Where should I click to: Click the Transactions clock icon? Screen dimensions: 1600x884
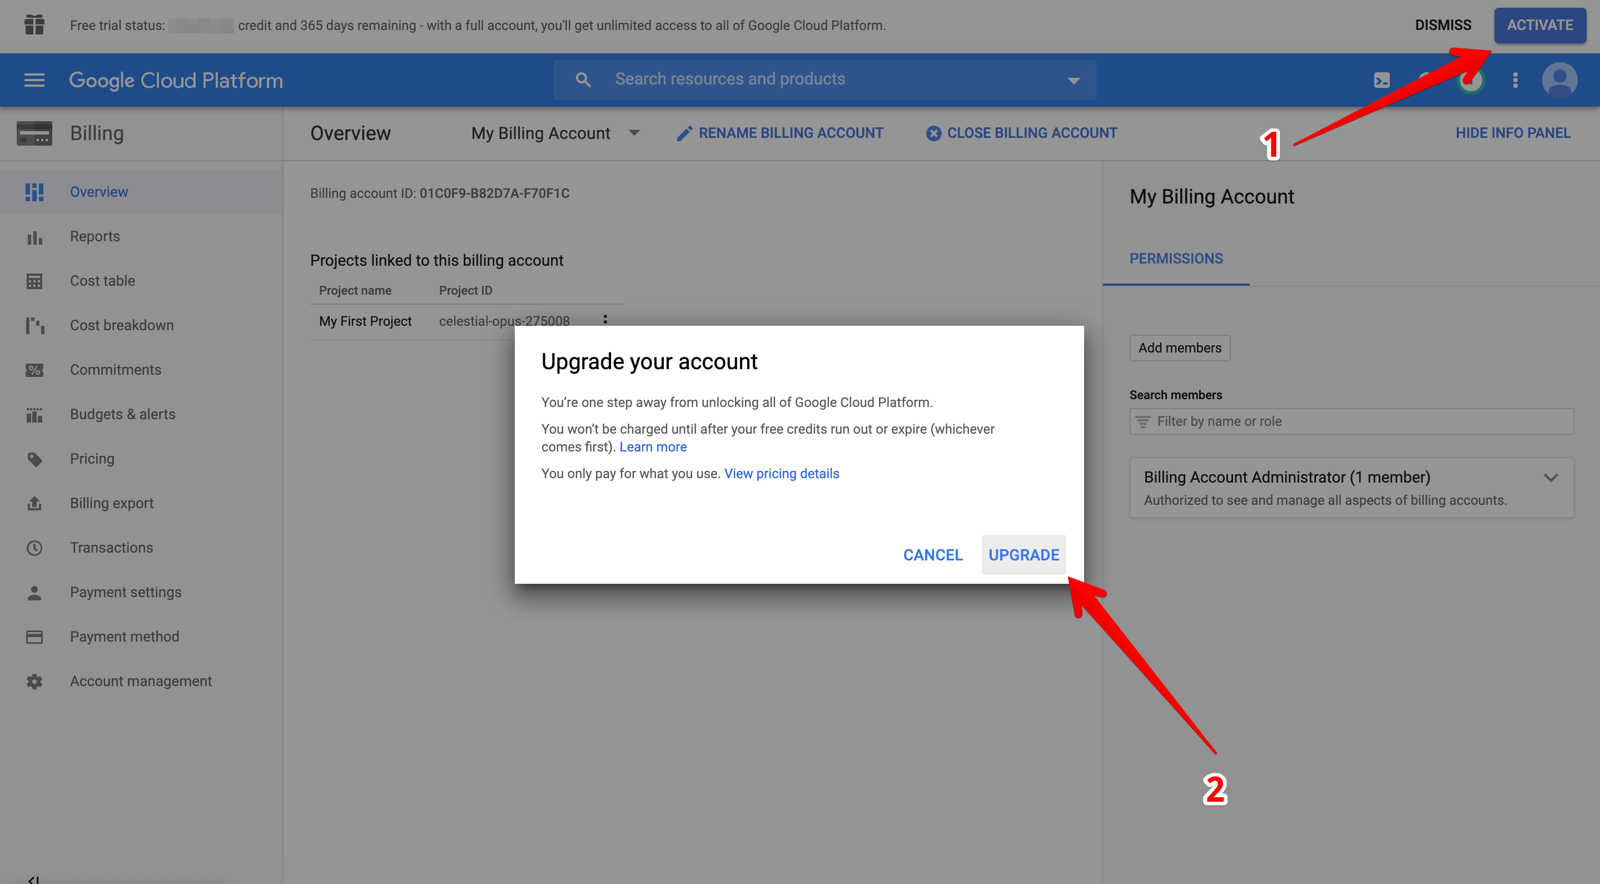click(34, 548)
